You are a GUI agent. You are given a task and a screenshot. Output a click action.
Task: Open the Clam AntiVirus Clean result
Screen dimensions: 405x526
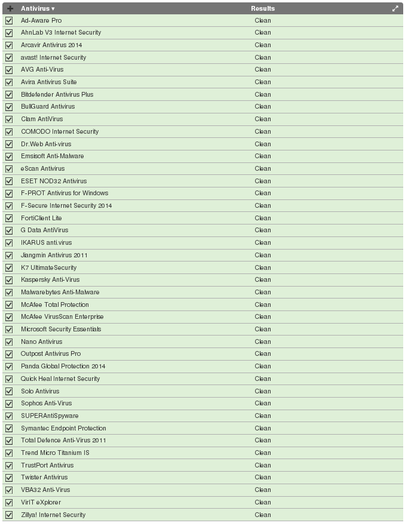[x=263, y=119]
